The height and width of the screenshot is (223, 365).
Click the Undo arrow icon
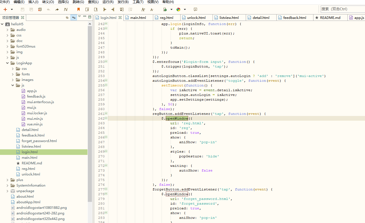pyautogui.click(x=48, y=9)
